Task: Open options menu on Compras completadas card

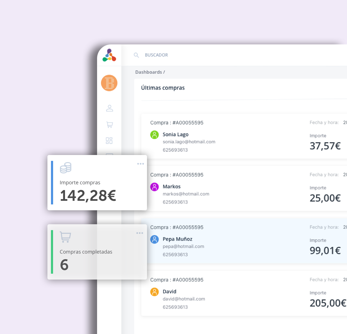Action: click(140, 233)
